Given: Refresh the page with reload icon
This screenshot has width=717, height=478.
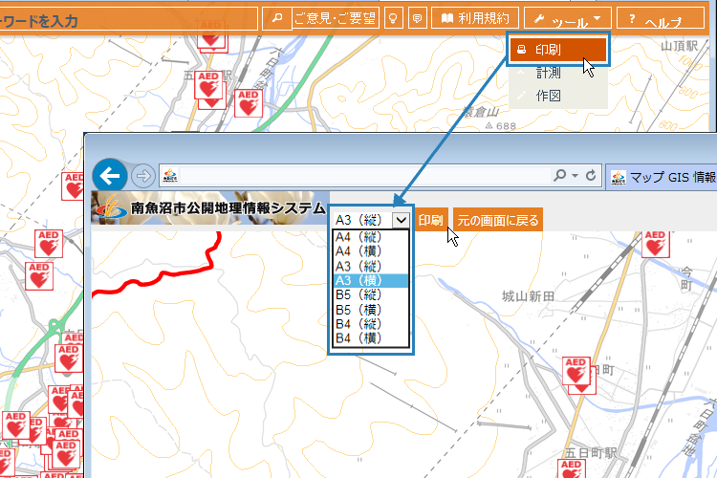Looking at the screenshot, I should pos(591,175).
